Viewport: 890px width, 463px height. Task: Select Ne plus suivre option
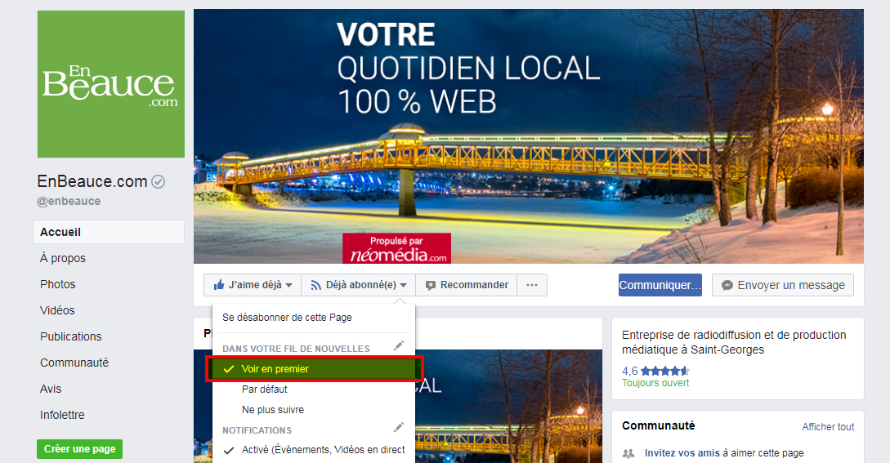pyautogui.click(x=272, y=410)
